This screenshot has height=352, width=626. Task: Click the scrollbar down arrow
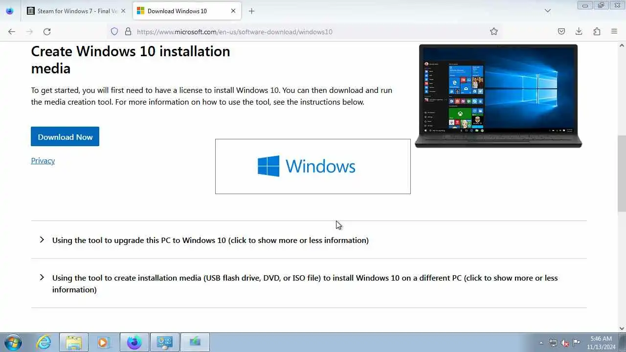622,329
